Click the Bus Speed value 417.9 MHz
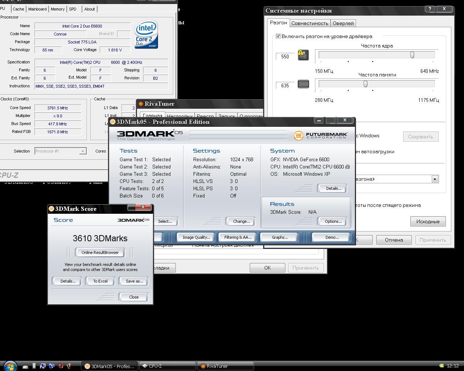464x371 pixels. click(x=58, y=124)
